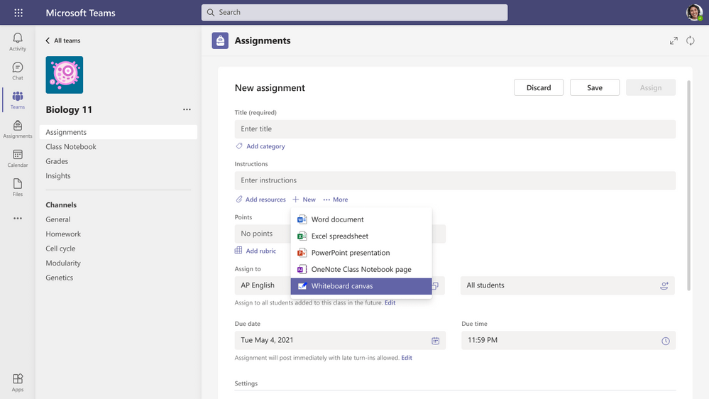Open the Due time picker
This screenshot has height=399, width=709.
pos(665,341)
